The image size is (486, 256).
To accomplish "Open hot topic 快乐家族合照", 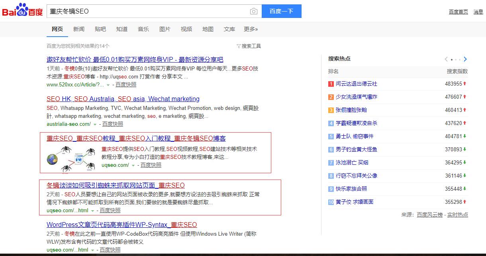I will click(x=351, y=189).
